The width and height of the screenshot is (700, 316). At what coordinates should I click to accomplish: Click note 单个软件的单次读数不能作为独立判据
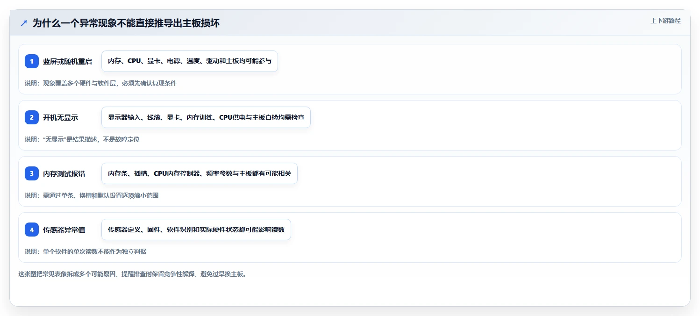pyautogui.click(x=86, y=251)
